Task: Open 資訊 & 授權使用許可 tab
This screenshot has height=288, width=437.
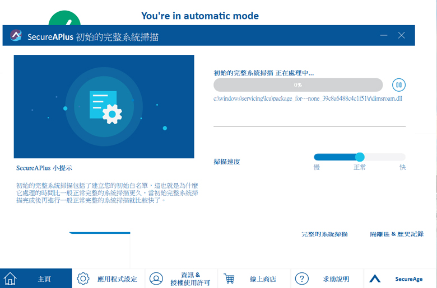Action: 182,278
